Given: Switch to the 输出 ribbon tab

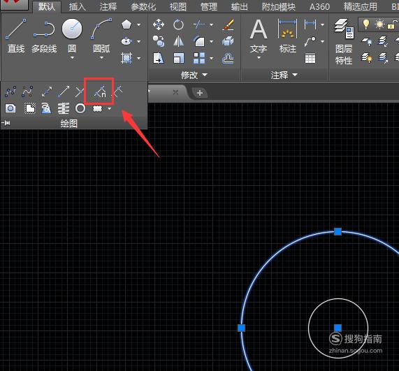Looking at the screenshot, I should pos(240,7).
